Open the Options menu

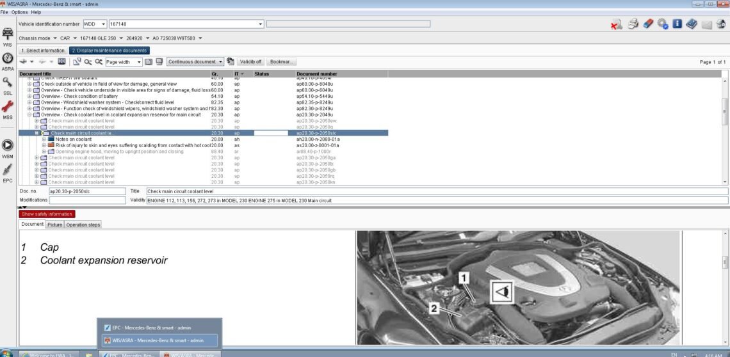pyautogui.click(x=20, y=12)
